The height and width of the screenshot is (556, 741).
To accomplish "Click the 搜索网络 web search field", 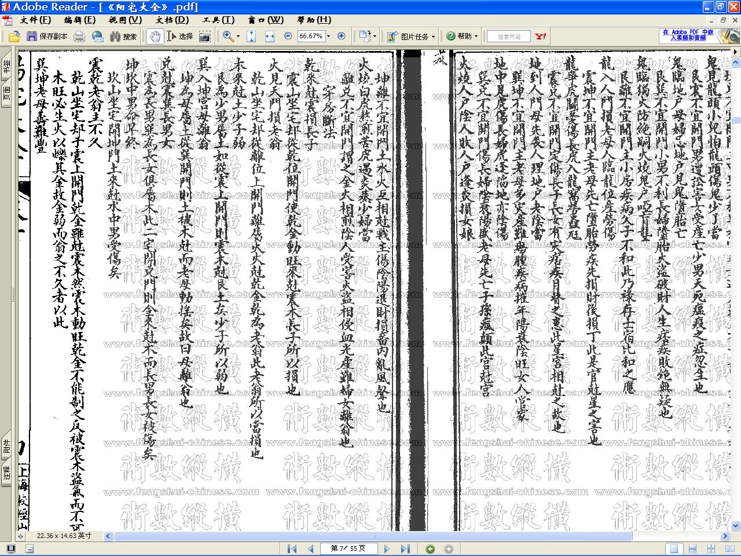I will 509,36.
